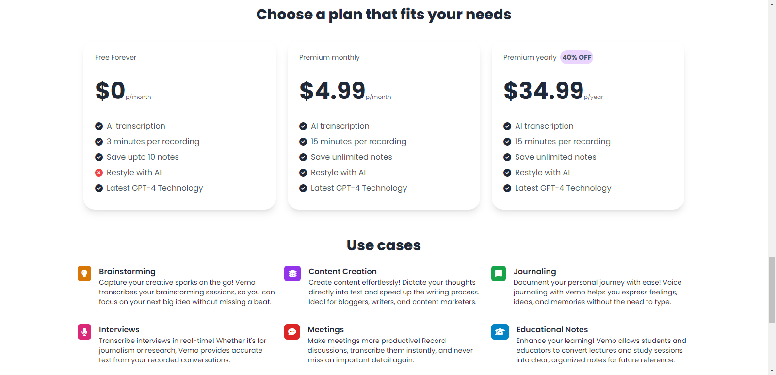The height and width of the screenshot is (375, 776).
Task: Click the scrollbar down arrow at bottom
Action: click(x=772, y=371)
